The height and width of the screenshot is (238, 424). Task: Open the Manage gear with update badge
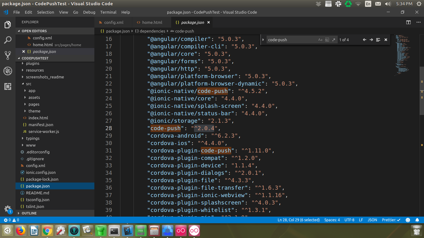click(x=8, y=209)
